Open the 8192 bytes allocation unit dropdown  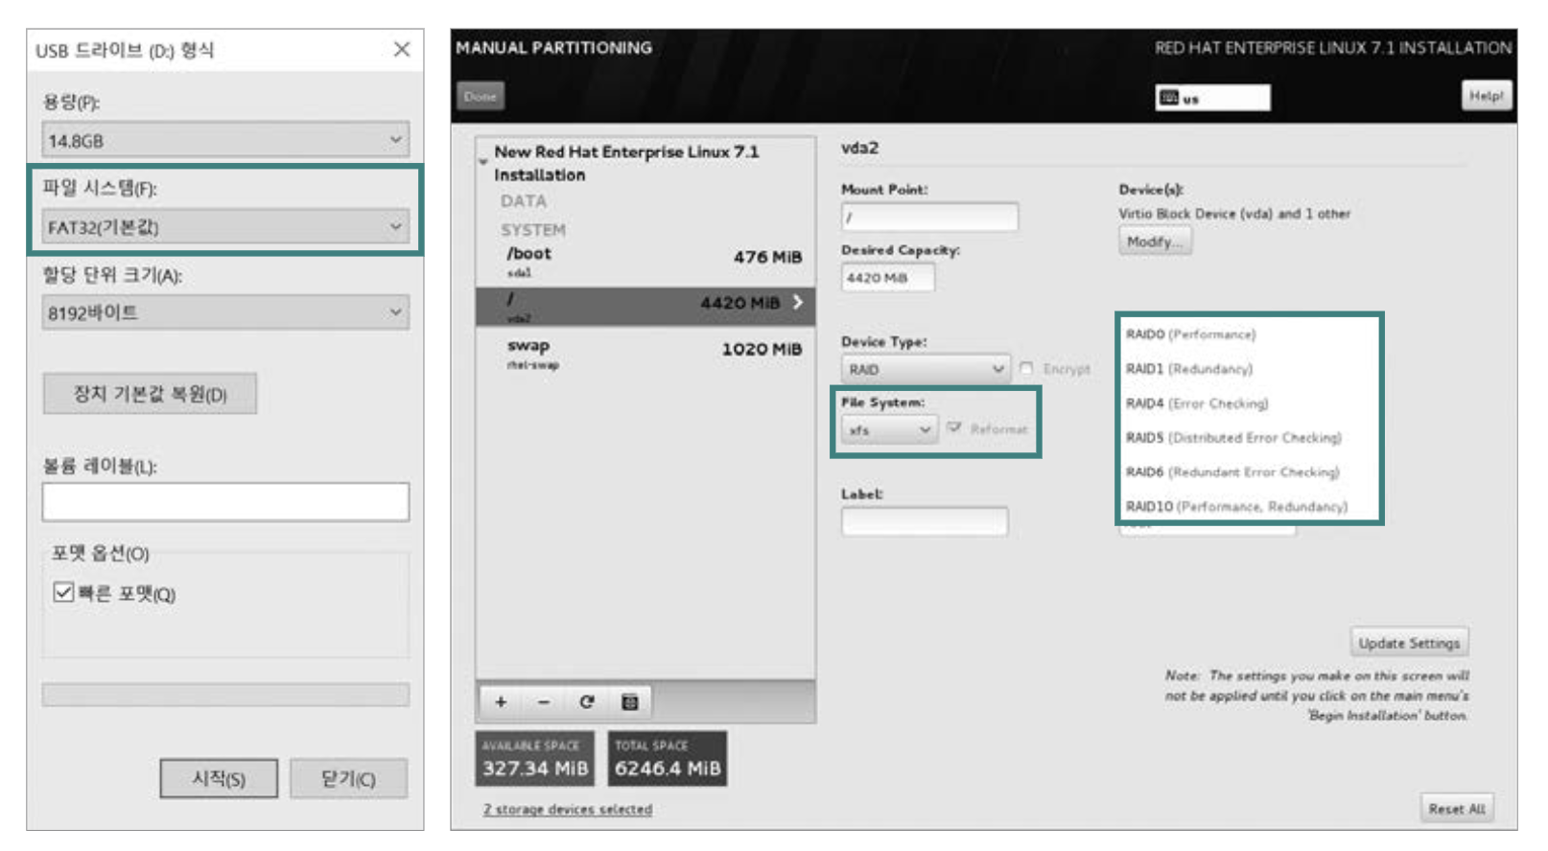(225, 312)
